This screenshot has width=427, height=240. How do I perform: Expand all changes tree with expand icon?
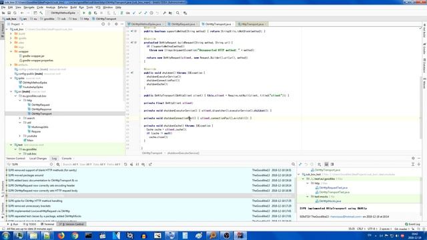point(413,165)
